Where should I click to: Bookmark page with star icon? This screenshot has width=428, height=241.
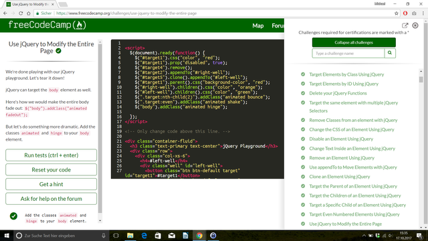click(397, 13)
